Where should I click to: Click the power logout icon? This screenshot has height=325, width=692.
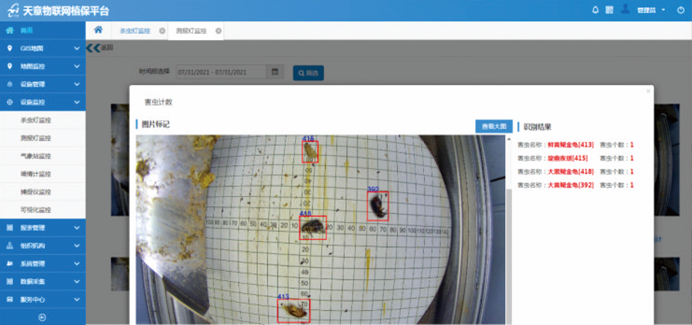point(680,10)
